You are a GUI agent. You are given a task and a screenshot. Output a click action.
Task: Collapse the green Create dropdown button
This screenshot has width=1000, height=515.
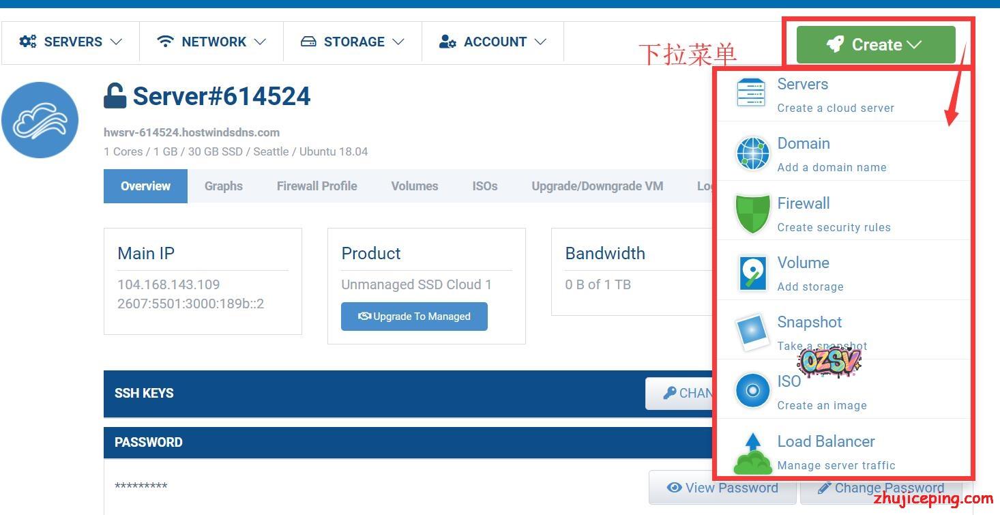pyautogui.click(x=875, y=45)
